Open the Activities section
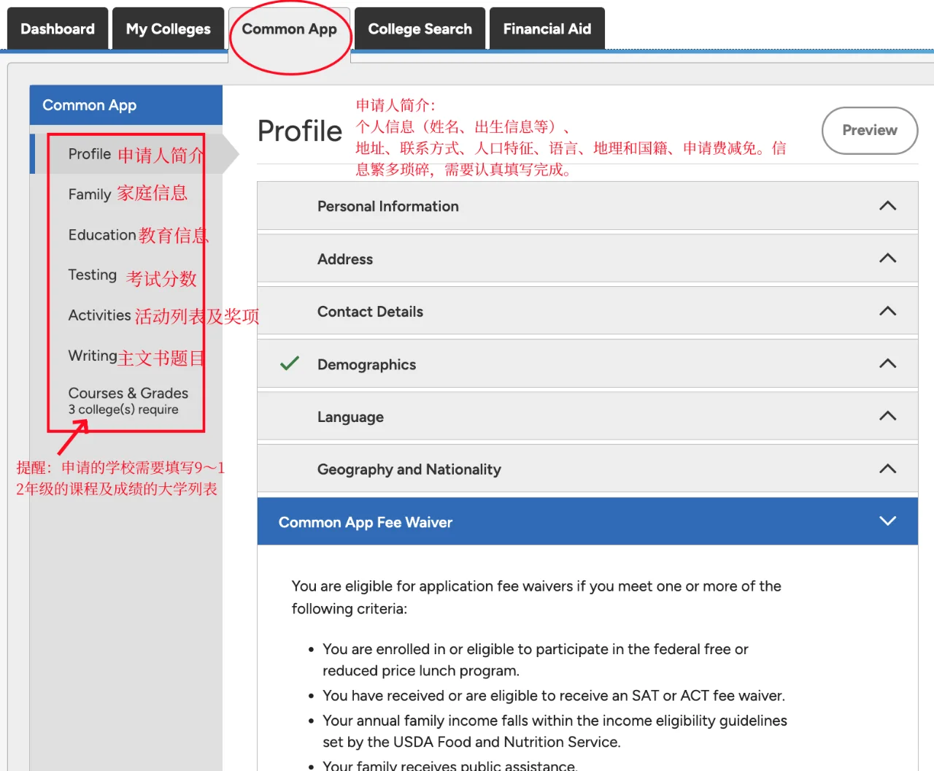 [x=99, y=315]
